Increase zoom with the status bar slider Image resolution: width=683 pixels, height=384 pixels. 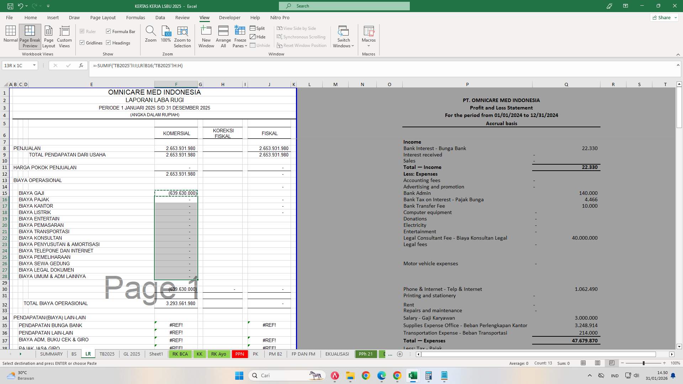665,363
